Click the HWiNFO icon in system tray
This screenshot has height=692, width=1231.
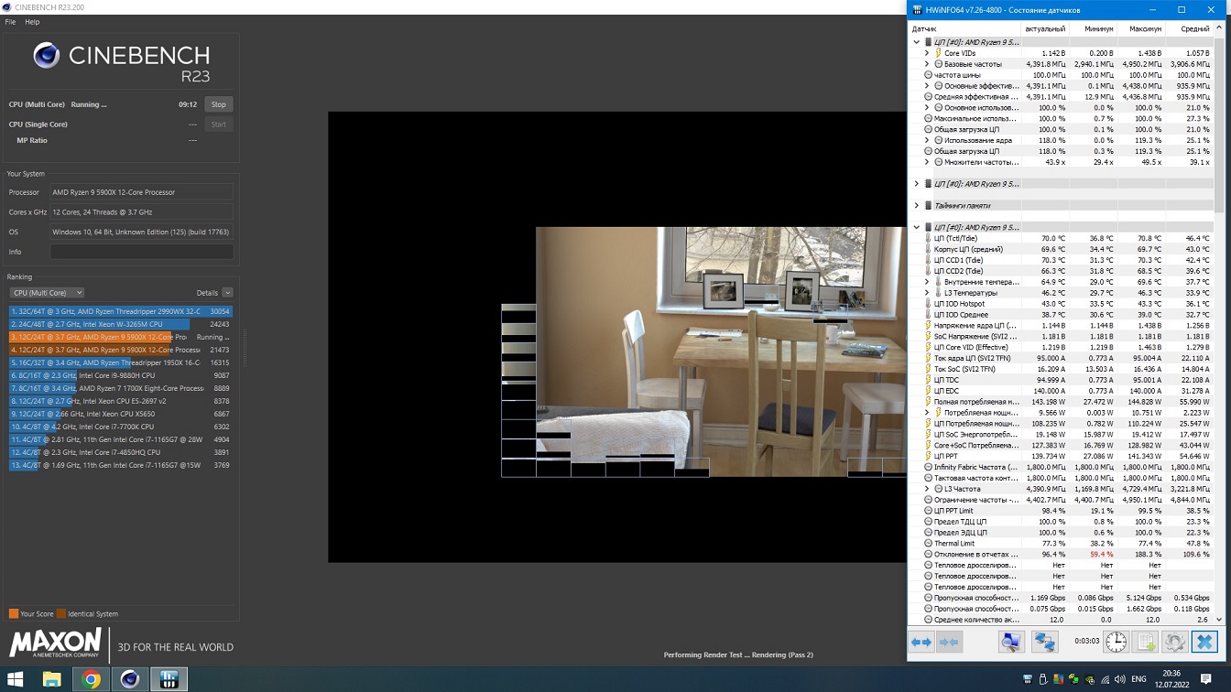click(1028, 680)
